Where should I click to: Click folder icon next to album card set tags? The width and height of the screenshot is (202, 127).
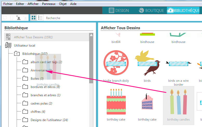pos(25,62)
